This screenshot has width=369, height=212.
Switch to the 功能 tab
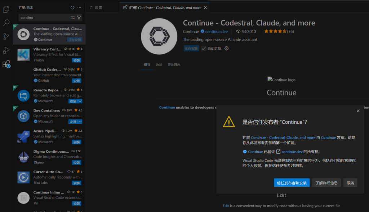159,65
